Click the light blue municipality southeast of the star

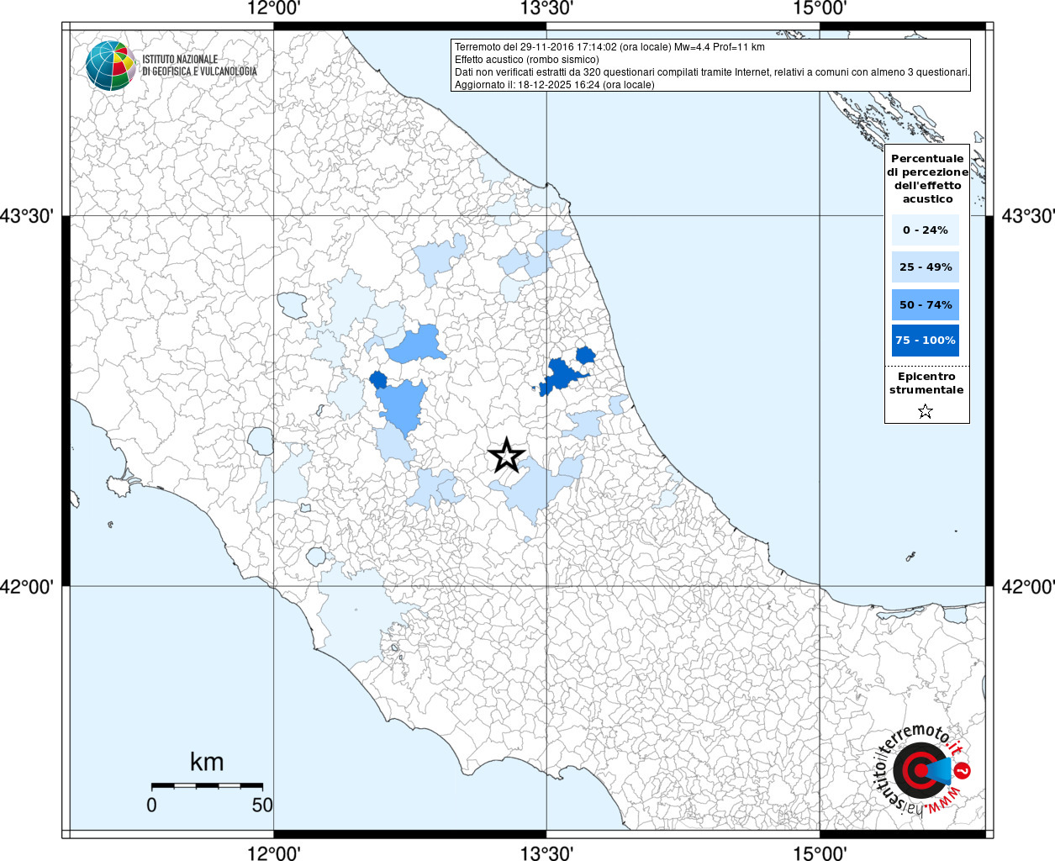[x=535, y=492]
